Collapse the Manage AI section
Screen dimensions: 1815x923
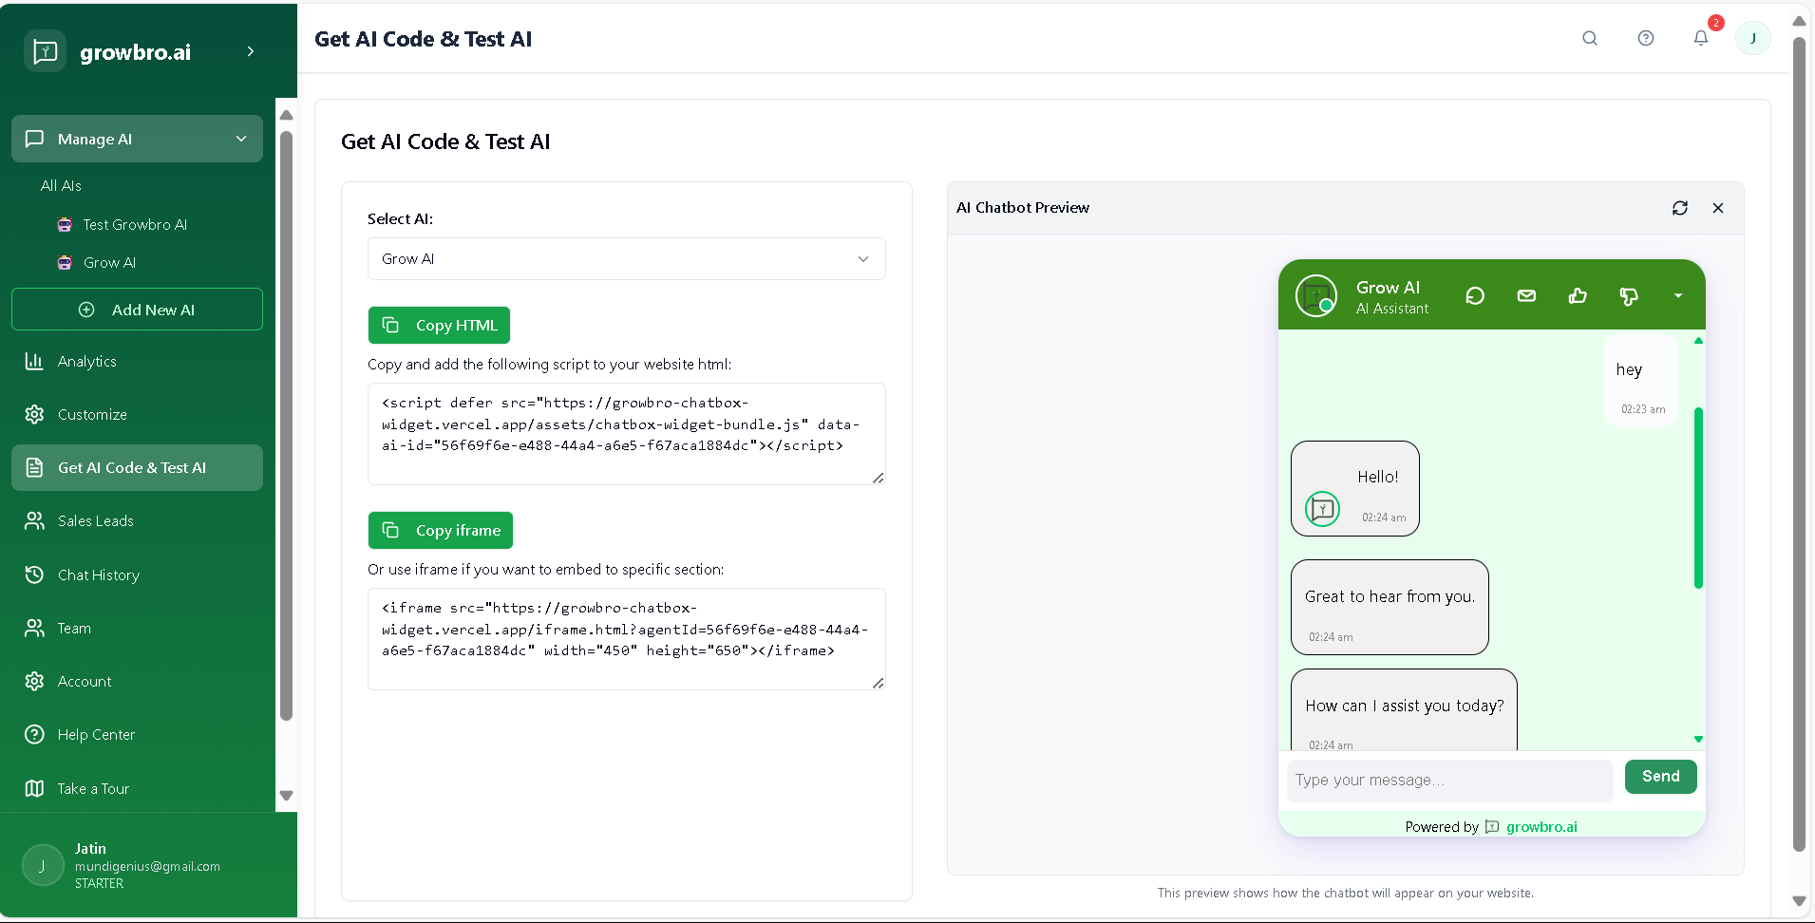241,139
